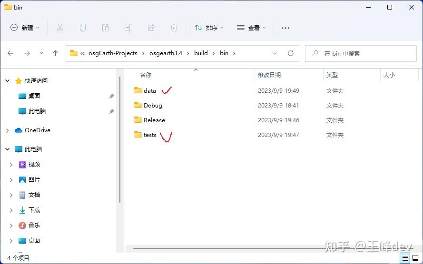Expand the 桌面 node under 此电脑
The width and height of the screenshot is (423, 264).
11,241
